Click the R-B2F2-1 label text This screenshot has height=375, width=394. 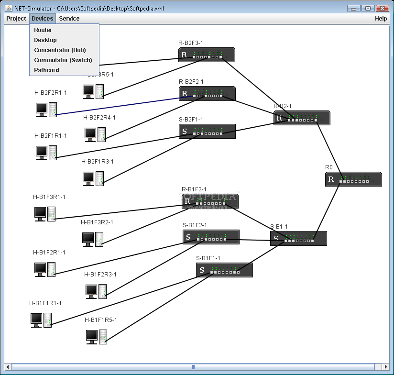coord(191,82)
